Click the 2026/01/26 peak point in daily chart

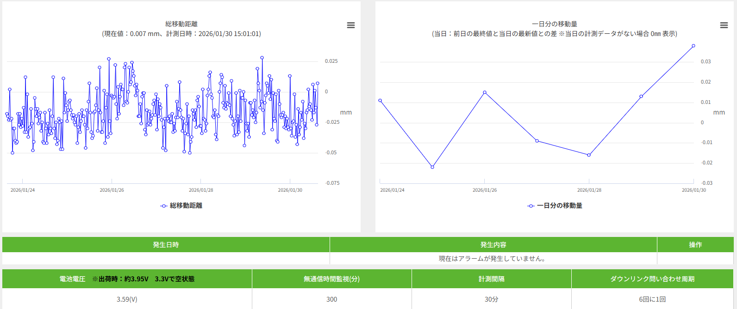tap(485, 92)
